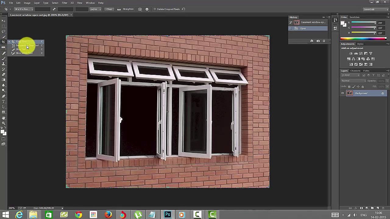Open the Fill slider dropdown arrow
This screenshot has width=390, height=219.
387,87
